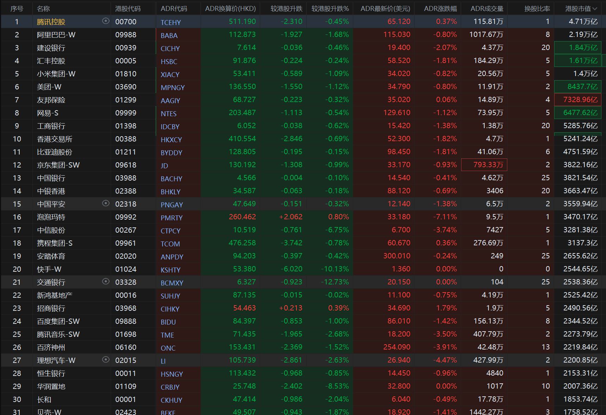This screenshot has width=606, height=415.
Task: Click highlighted market cap 7328.96亿
Action: (x=578, y=100)
